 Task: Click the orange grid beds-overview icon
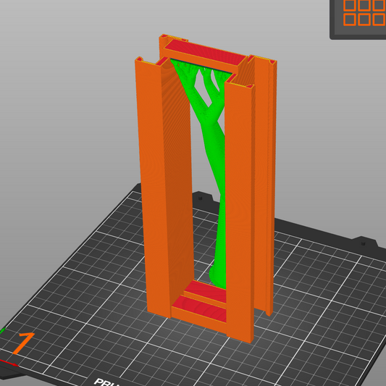coord(364,12)
